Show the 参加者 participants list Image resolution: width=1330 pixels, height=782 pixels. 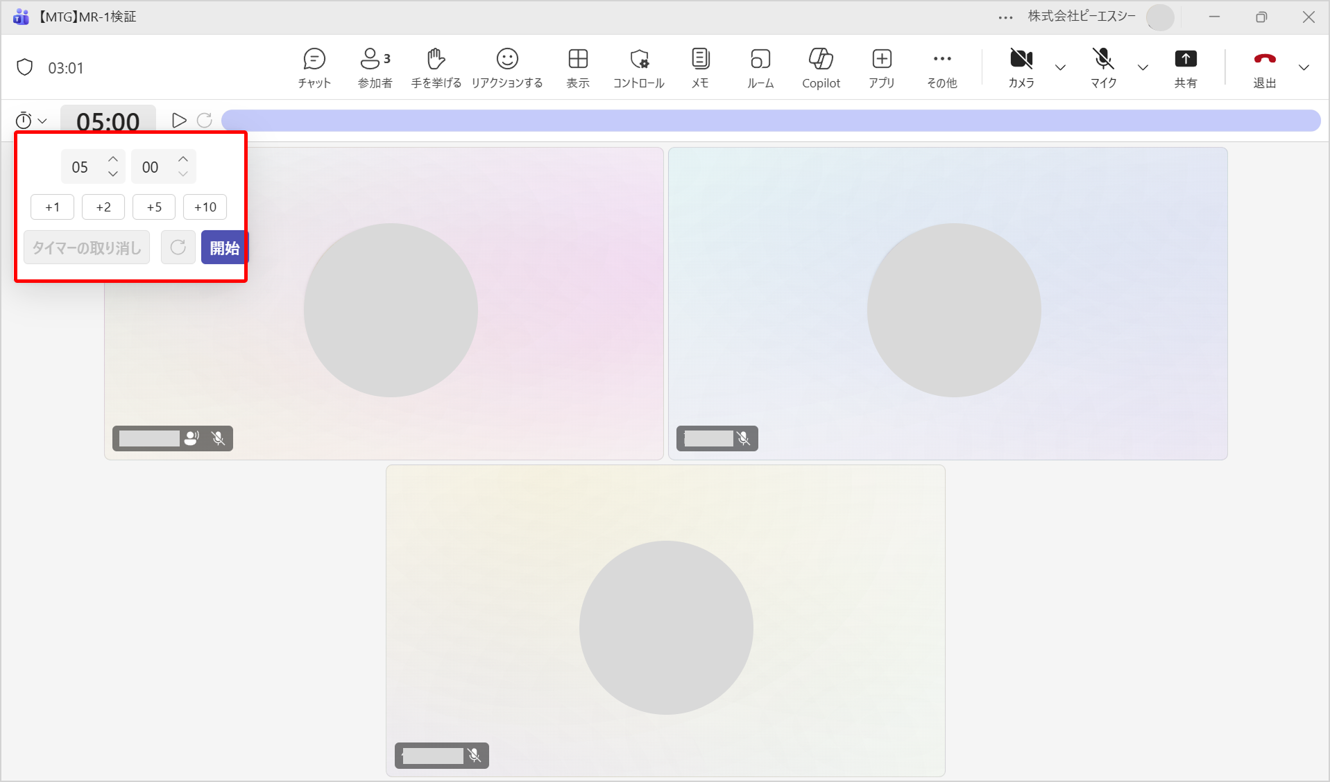[375, 67]
